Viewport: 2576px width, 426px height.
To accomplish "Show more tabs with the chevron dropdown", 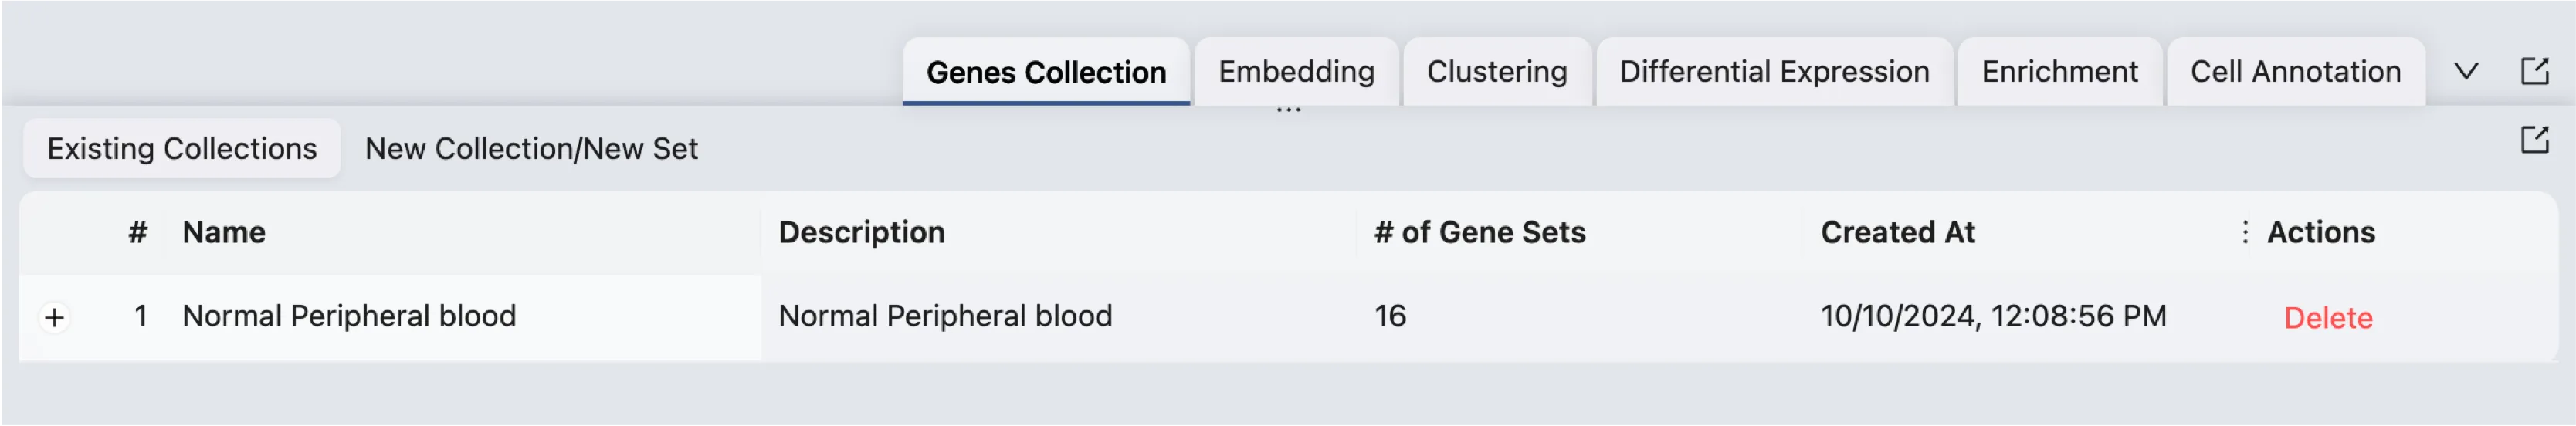I will (2466, 71).
